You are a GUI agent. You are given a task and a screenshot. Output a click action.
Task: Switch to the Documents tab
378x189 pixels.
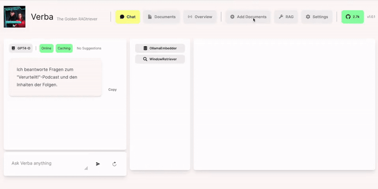162,17
